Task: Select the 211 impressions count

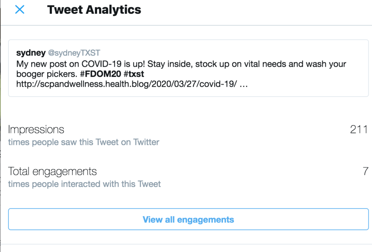Action: [359, 130]
